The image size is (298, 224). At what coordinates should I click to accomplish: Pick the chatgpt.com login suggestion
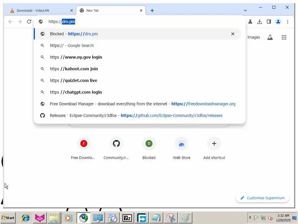[x=137, y=92]
